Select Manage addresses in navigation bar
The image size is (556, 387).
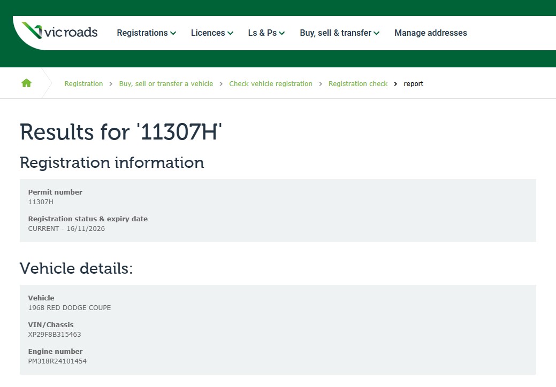(430, 33)
